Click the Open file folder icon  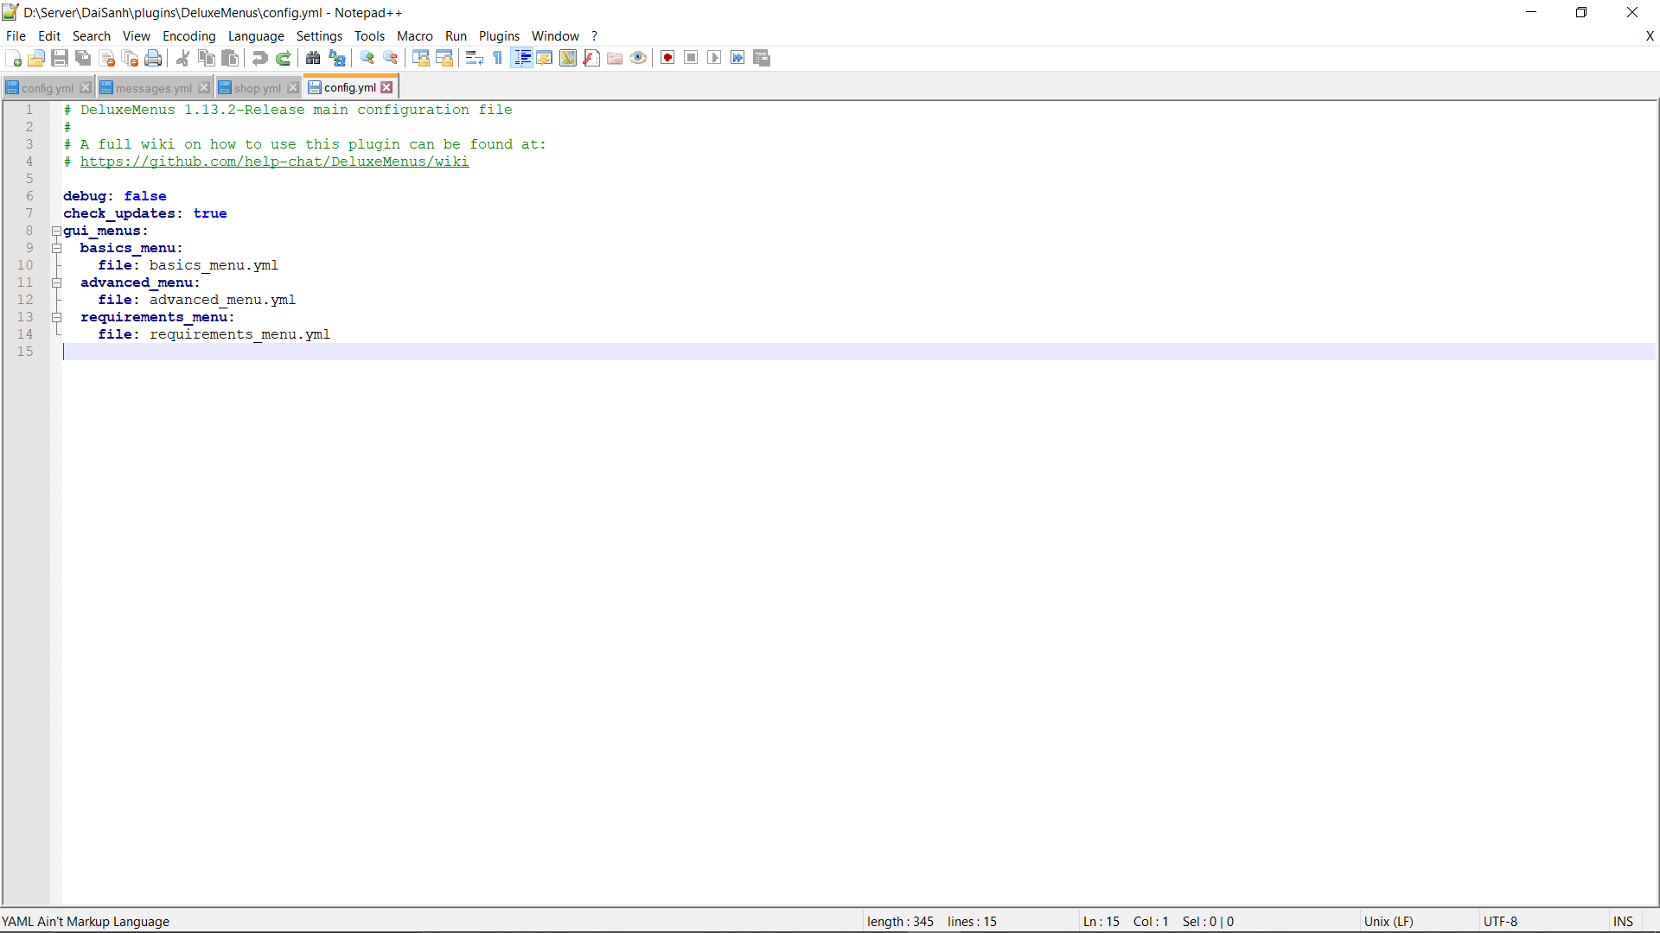point(36,58)
